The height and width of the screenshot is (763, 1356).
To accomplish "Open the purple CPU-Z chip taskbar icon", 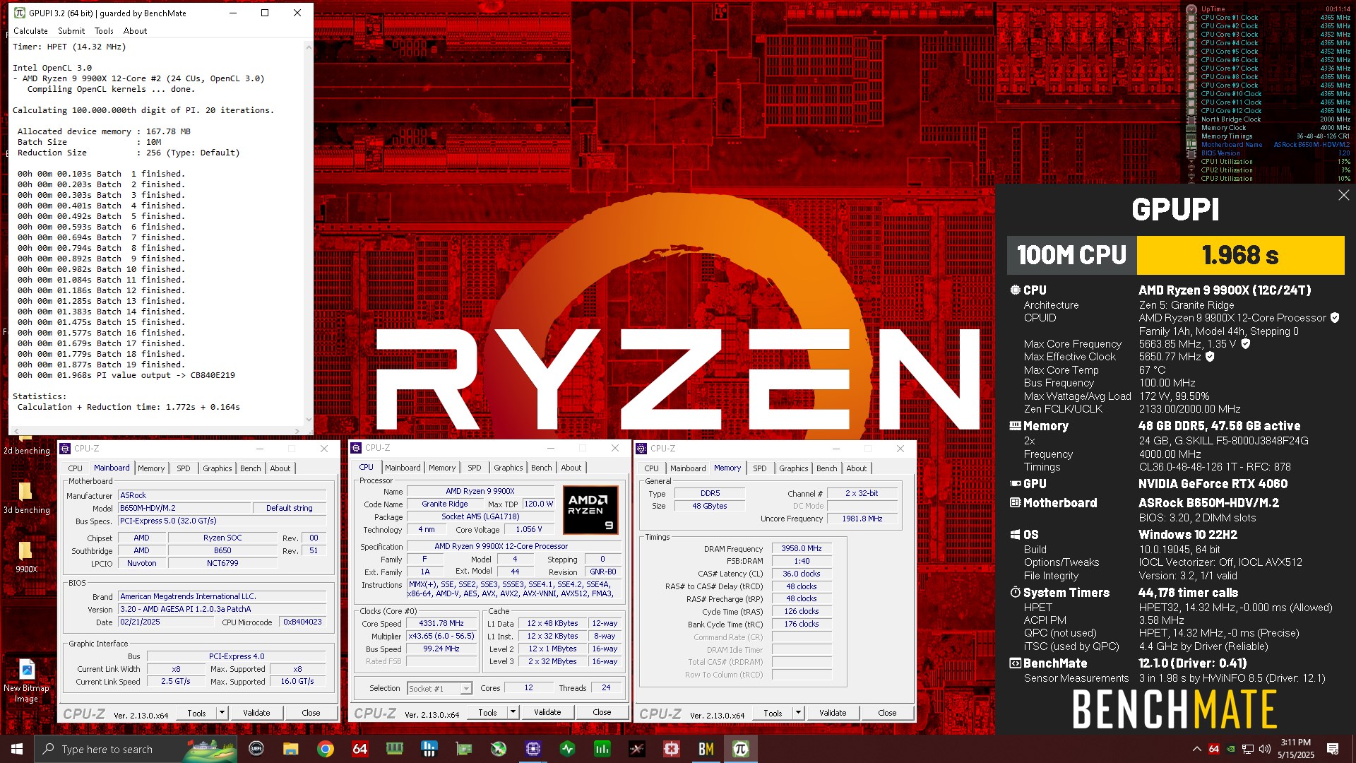I will (533, 749).
